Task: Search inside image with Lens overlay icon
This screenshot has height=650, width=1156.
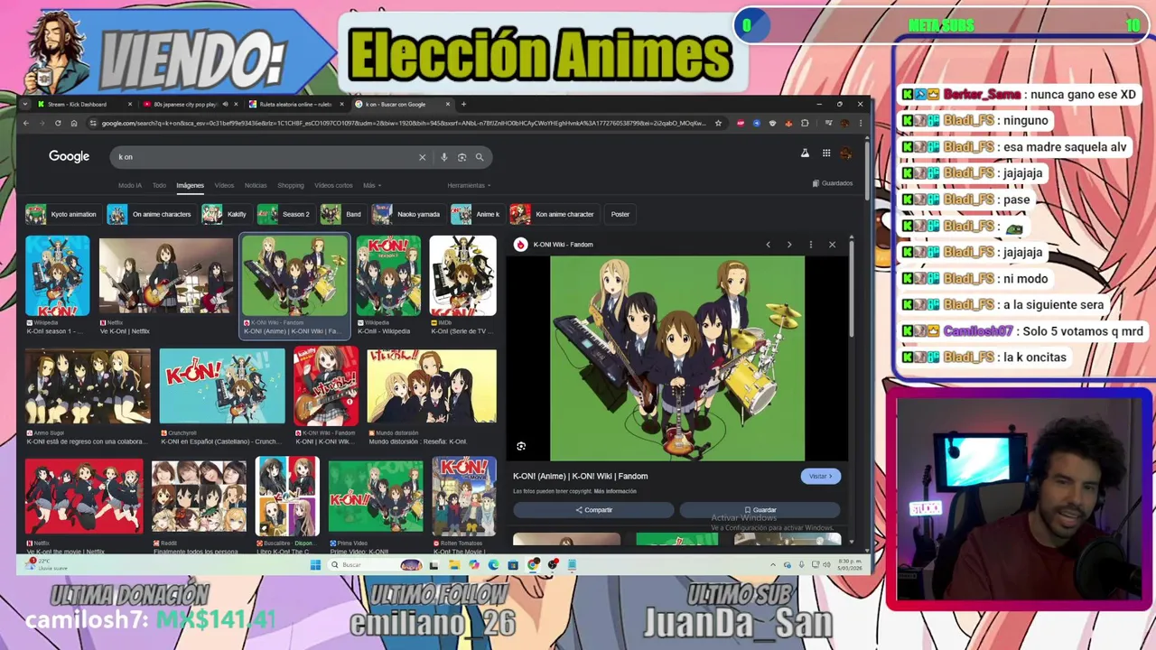Action: click(x=521, y=446)
